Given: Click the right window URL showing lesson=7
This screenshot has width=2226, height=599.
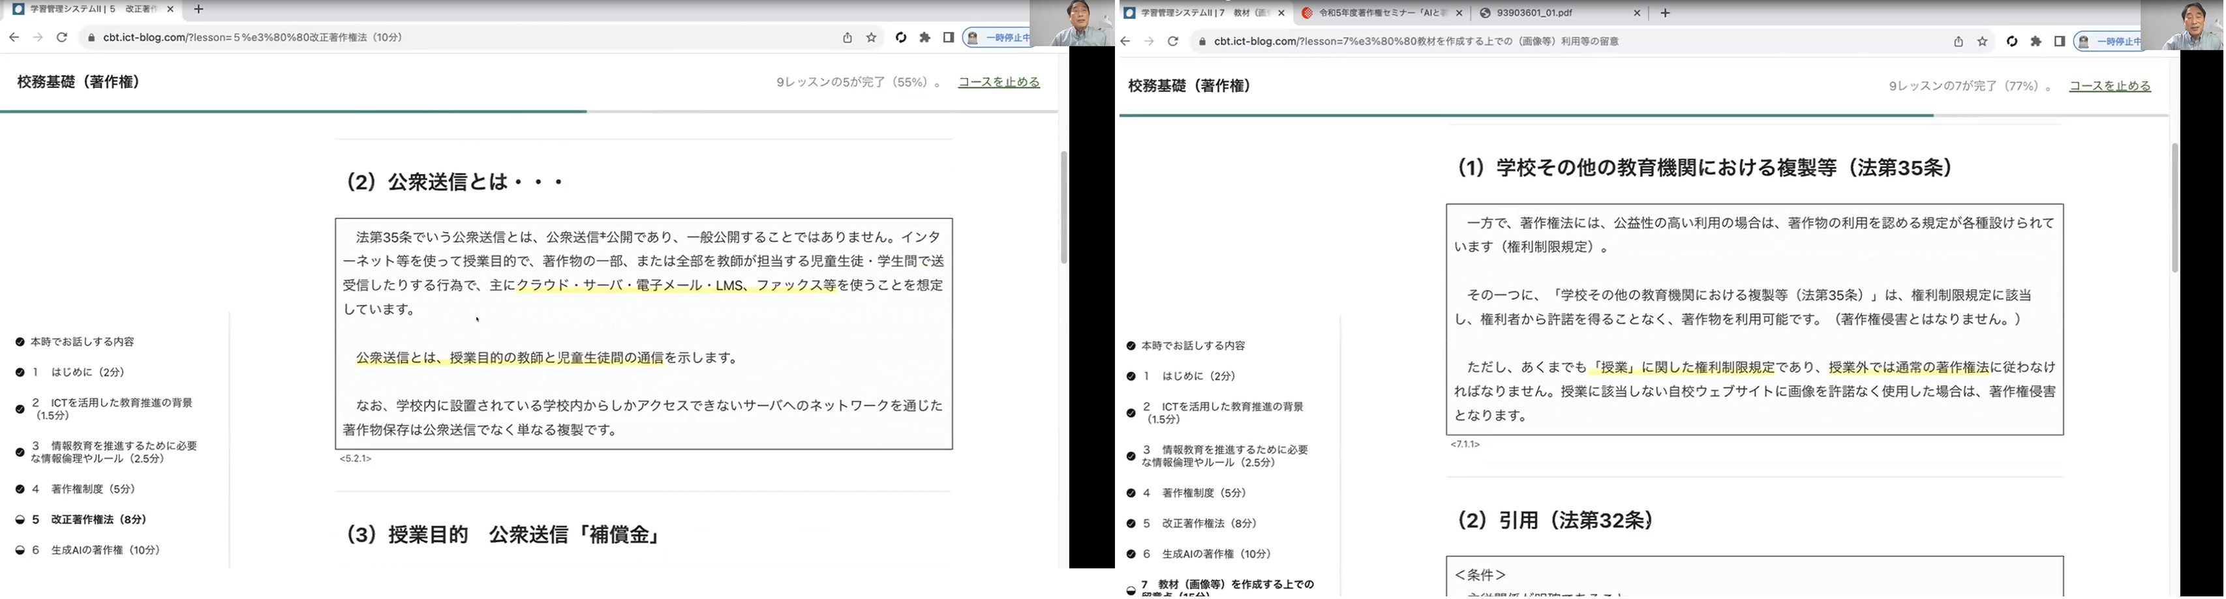Looking at the screenshot, I should pos(1416,42).
